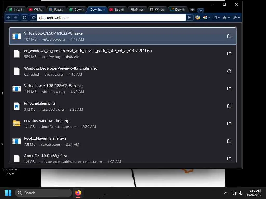
Task: Click the taskbar Search box
Action: point(43,193)
